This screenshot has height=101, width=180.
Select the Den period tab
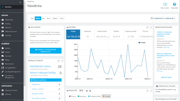point(32,18)
